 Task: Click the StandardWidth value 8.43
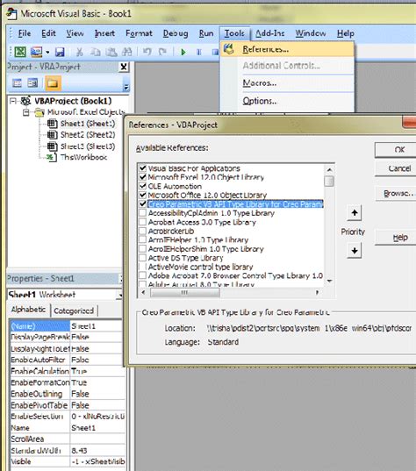[x=97, y=450]
